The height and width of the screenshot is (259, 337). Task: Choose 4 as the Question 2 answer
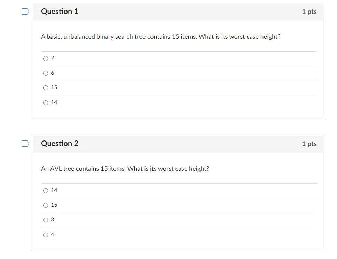45,234
